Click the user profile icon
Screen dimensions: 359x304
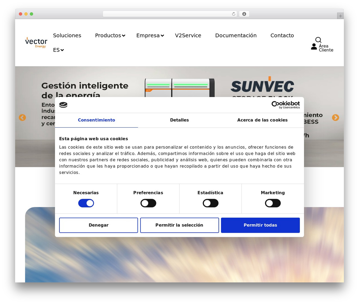tap(314, 47)
